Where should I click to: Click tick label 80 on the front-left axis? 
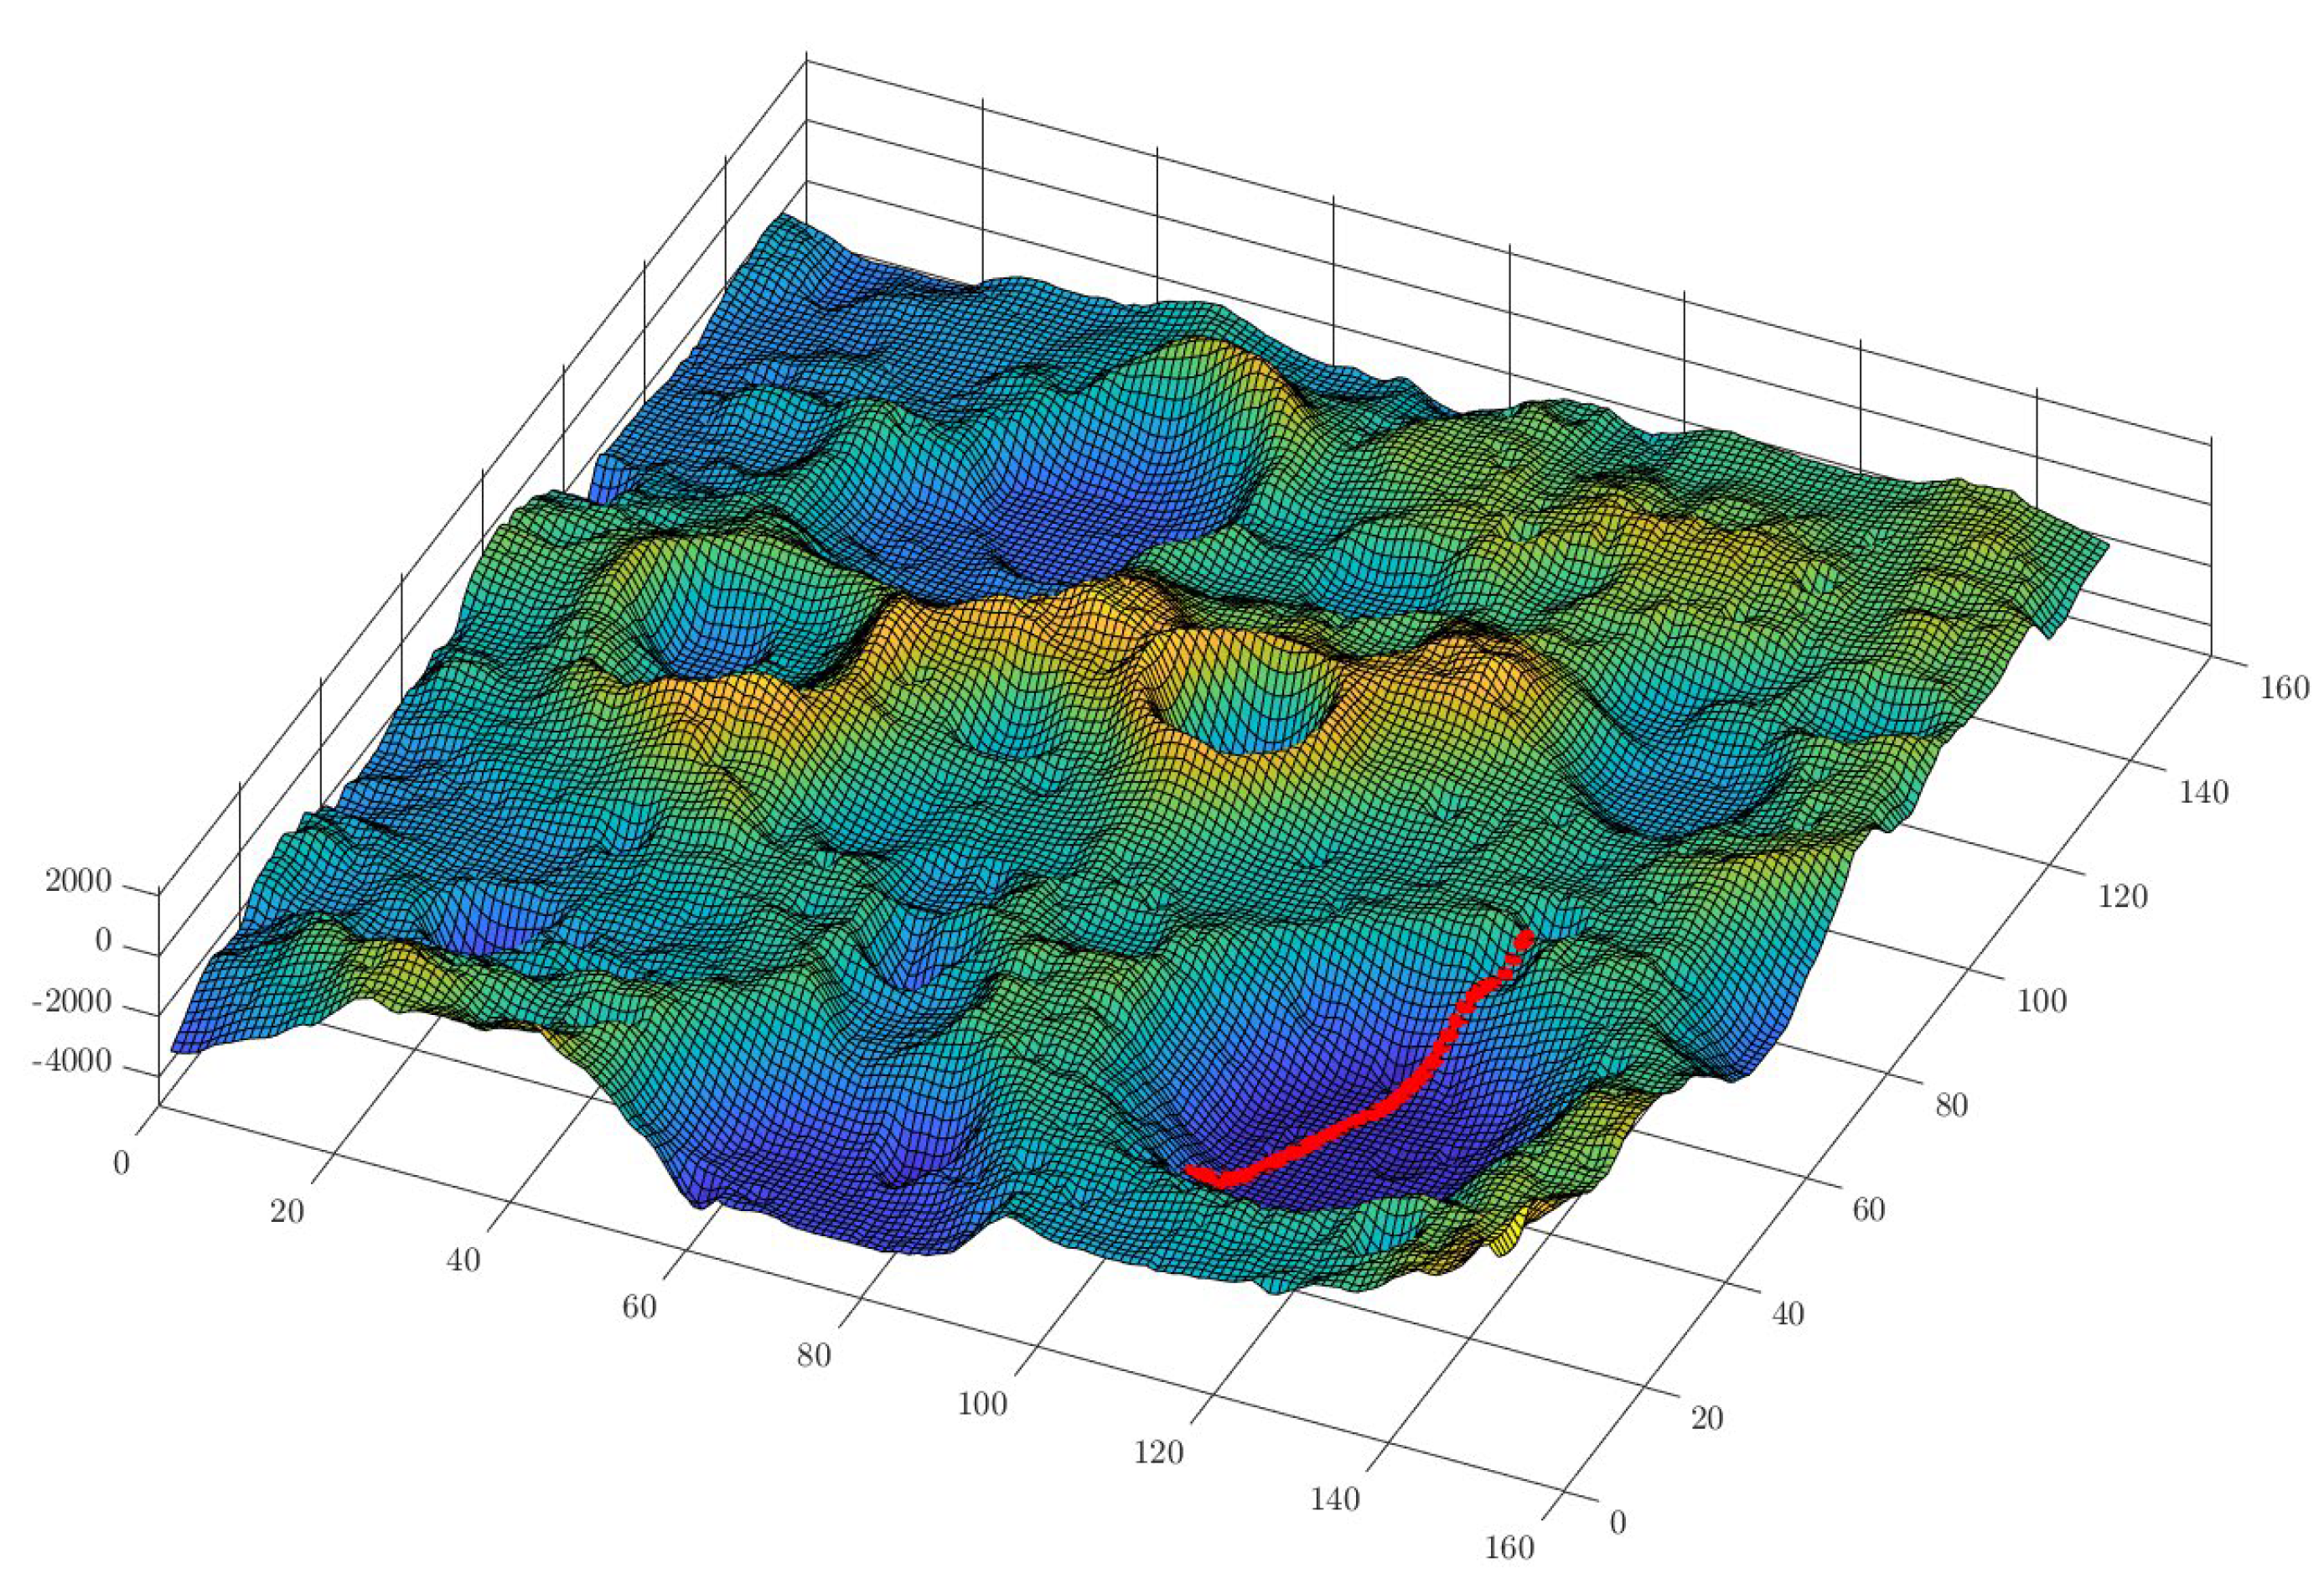pos(814,1355)
